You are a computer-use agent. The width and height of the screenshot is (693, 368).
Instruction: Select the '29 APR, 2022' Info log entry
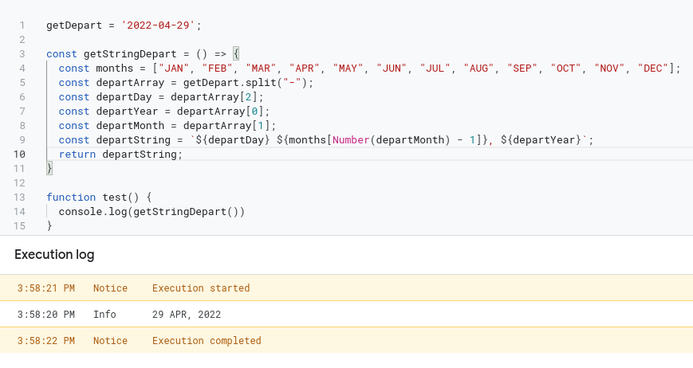346,314
